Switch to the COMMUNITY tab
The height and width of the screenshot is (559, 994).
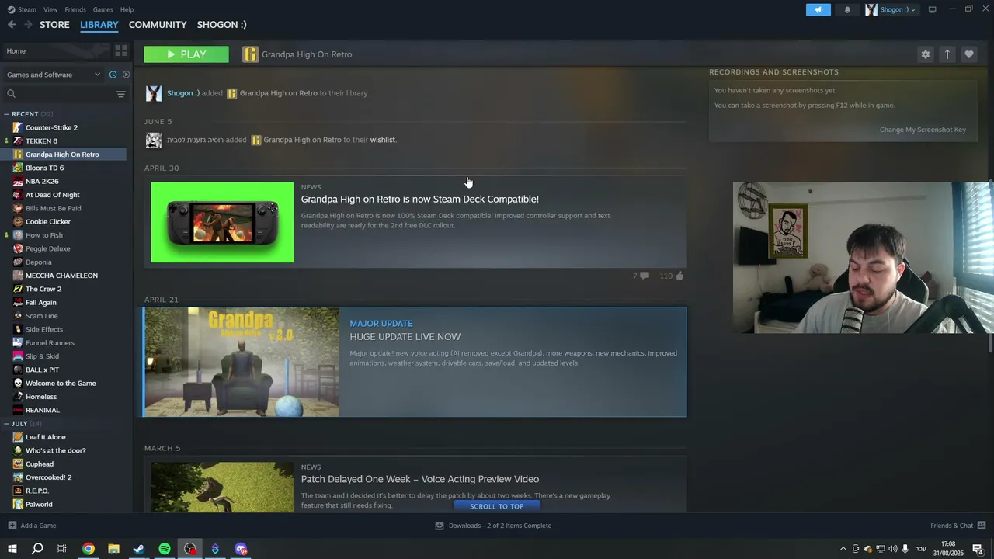pyautogui.click(x=158, y=25)
